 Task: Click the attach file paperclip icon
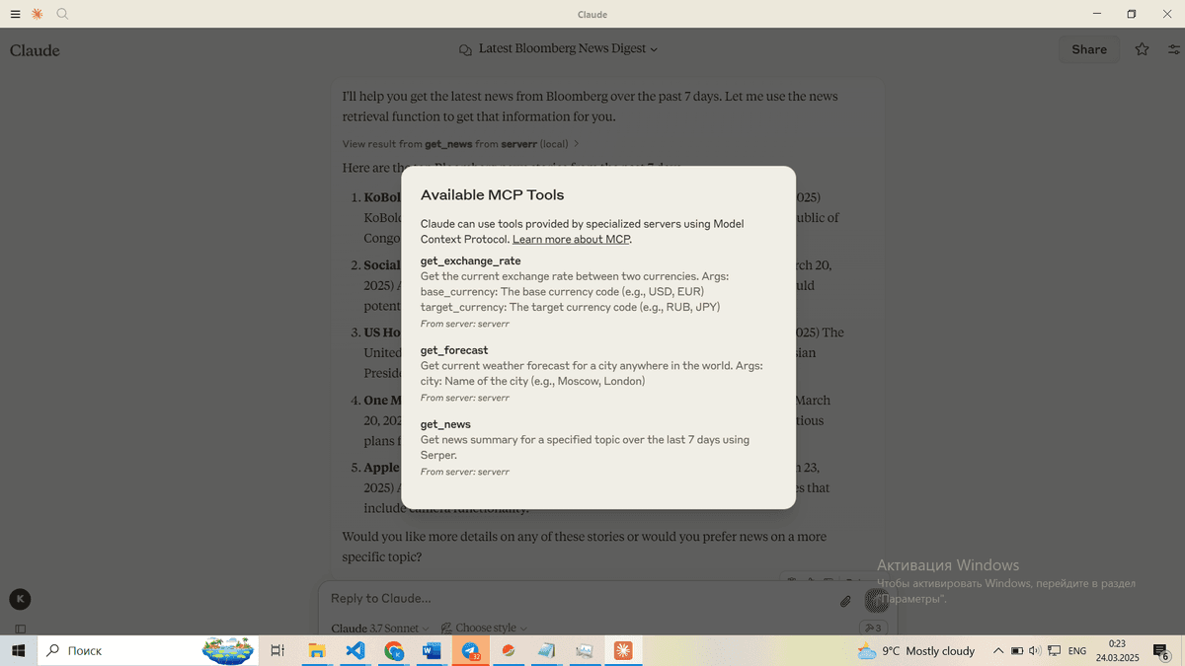pos(845,601)
